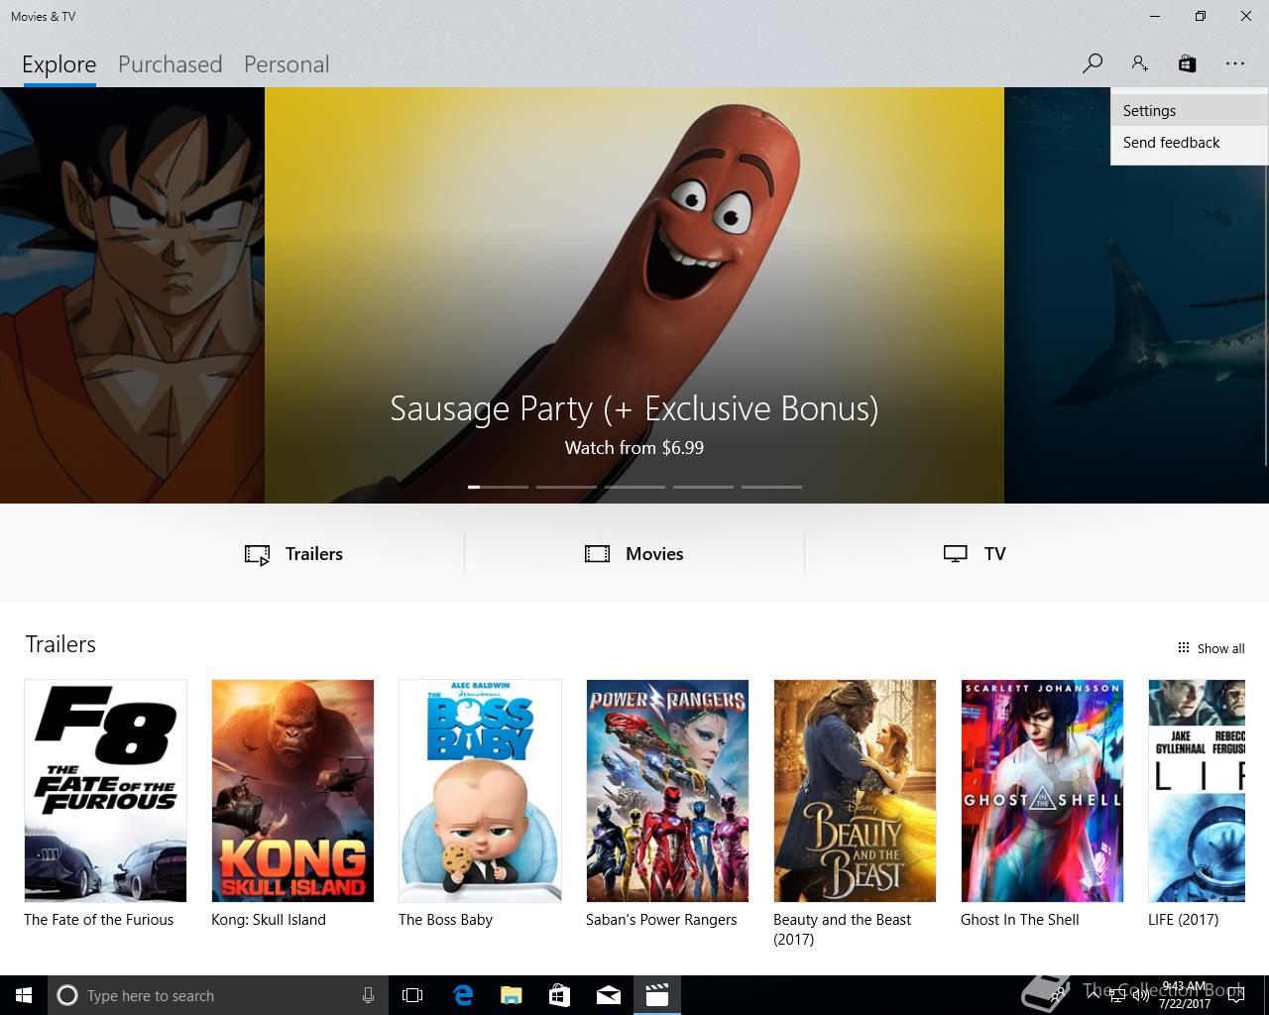The image size is (1269, 1015).
Task: Choose Send feedback from the menu
Action: click(1189, 143)
